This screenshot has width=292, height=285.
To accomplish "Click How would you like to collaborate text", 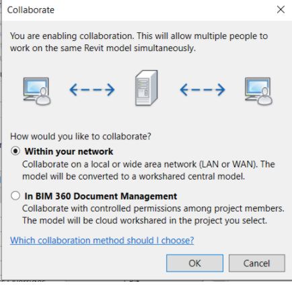I will pyautogui.click(x=81, y=136).
